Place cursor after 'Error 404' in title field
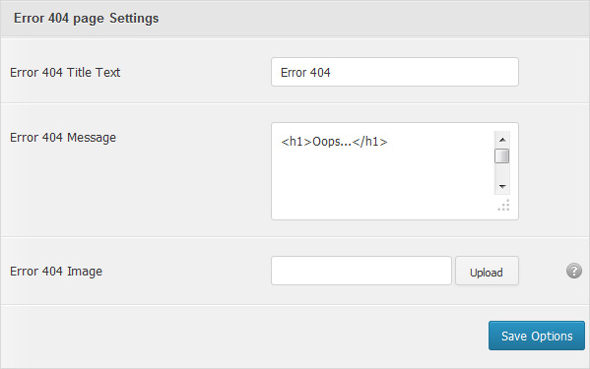Viewport: 590px width, 369px height. pyautogui.click(x=331, y=72)
